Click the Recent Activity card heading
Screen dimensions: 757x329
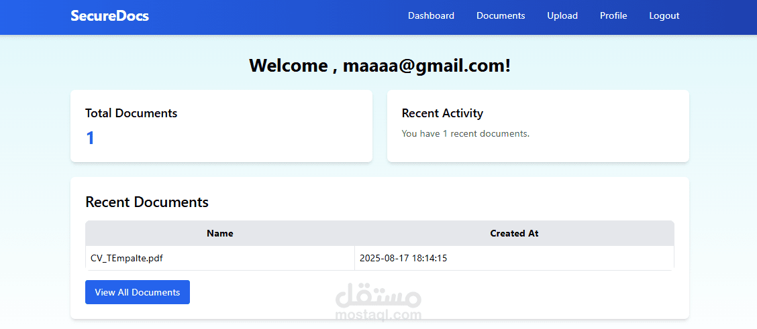click(442, 113)
